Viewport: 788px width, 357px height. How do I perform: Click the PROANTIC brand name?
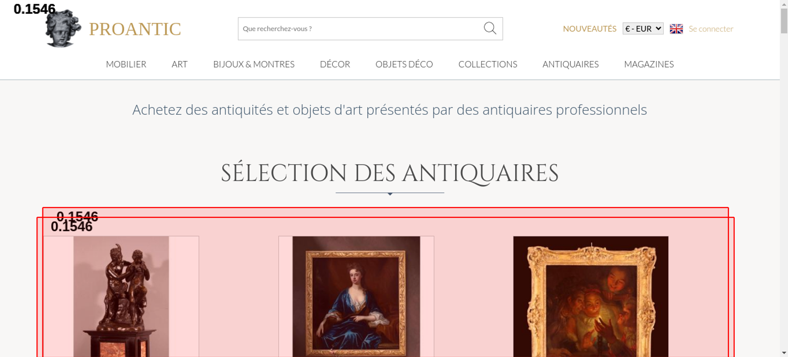pos(135,29)
